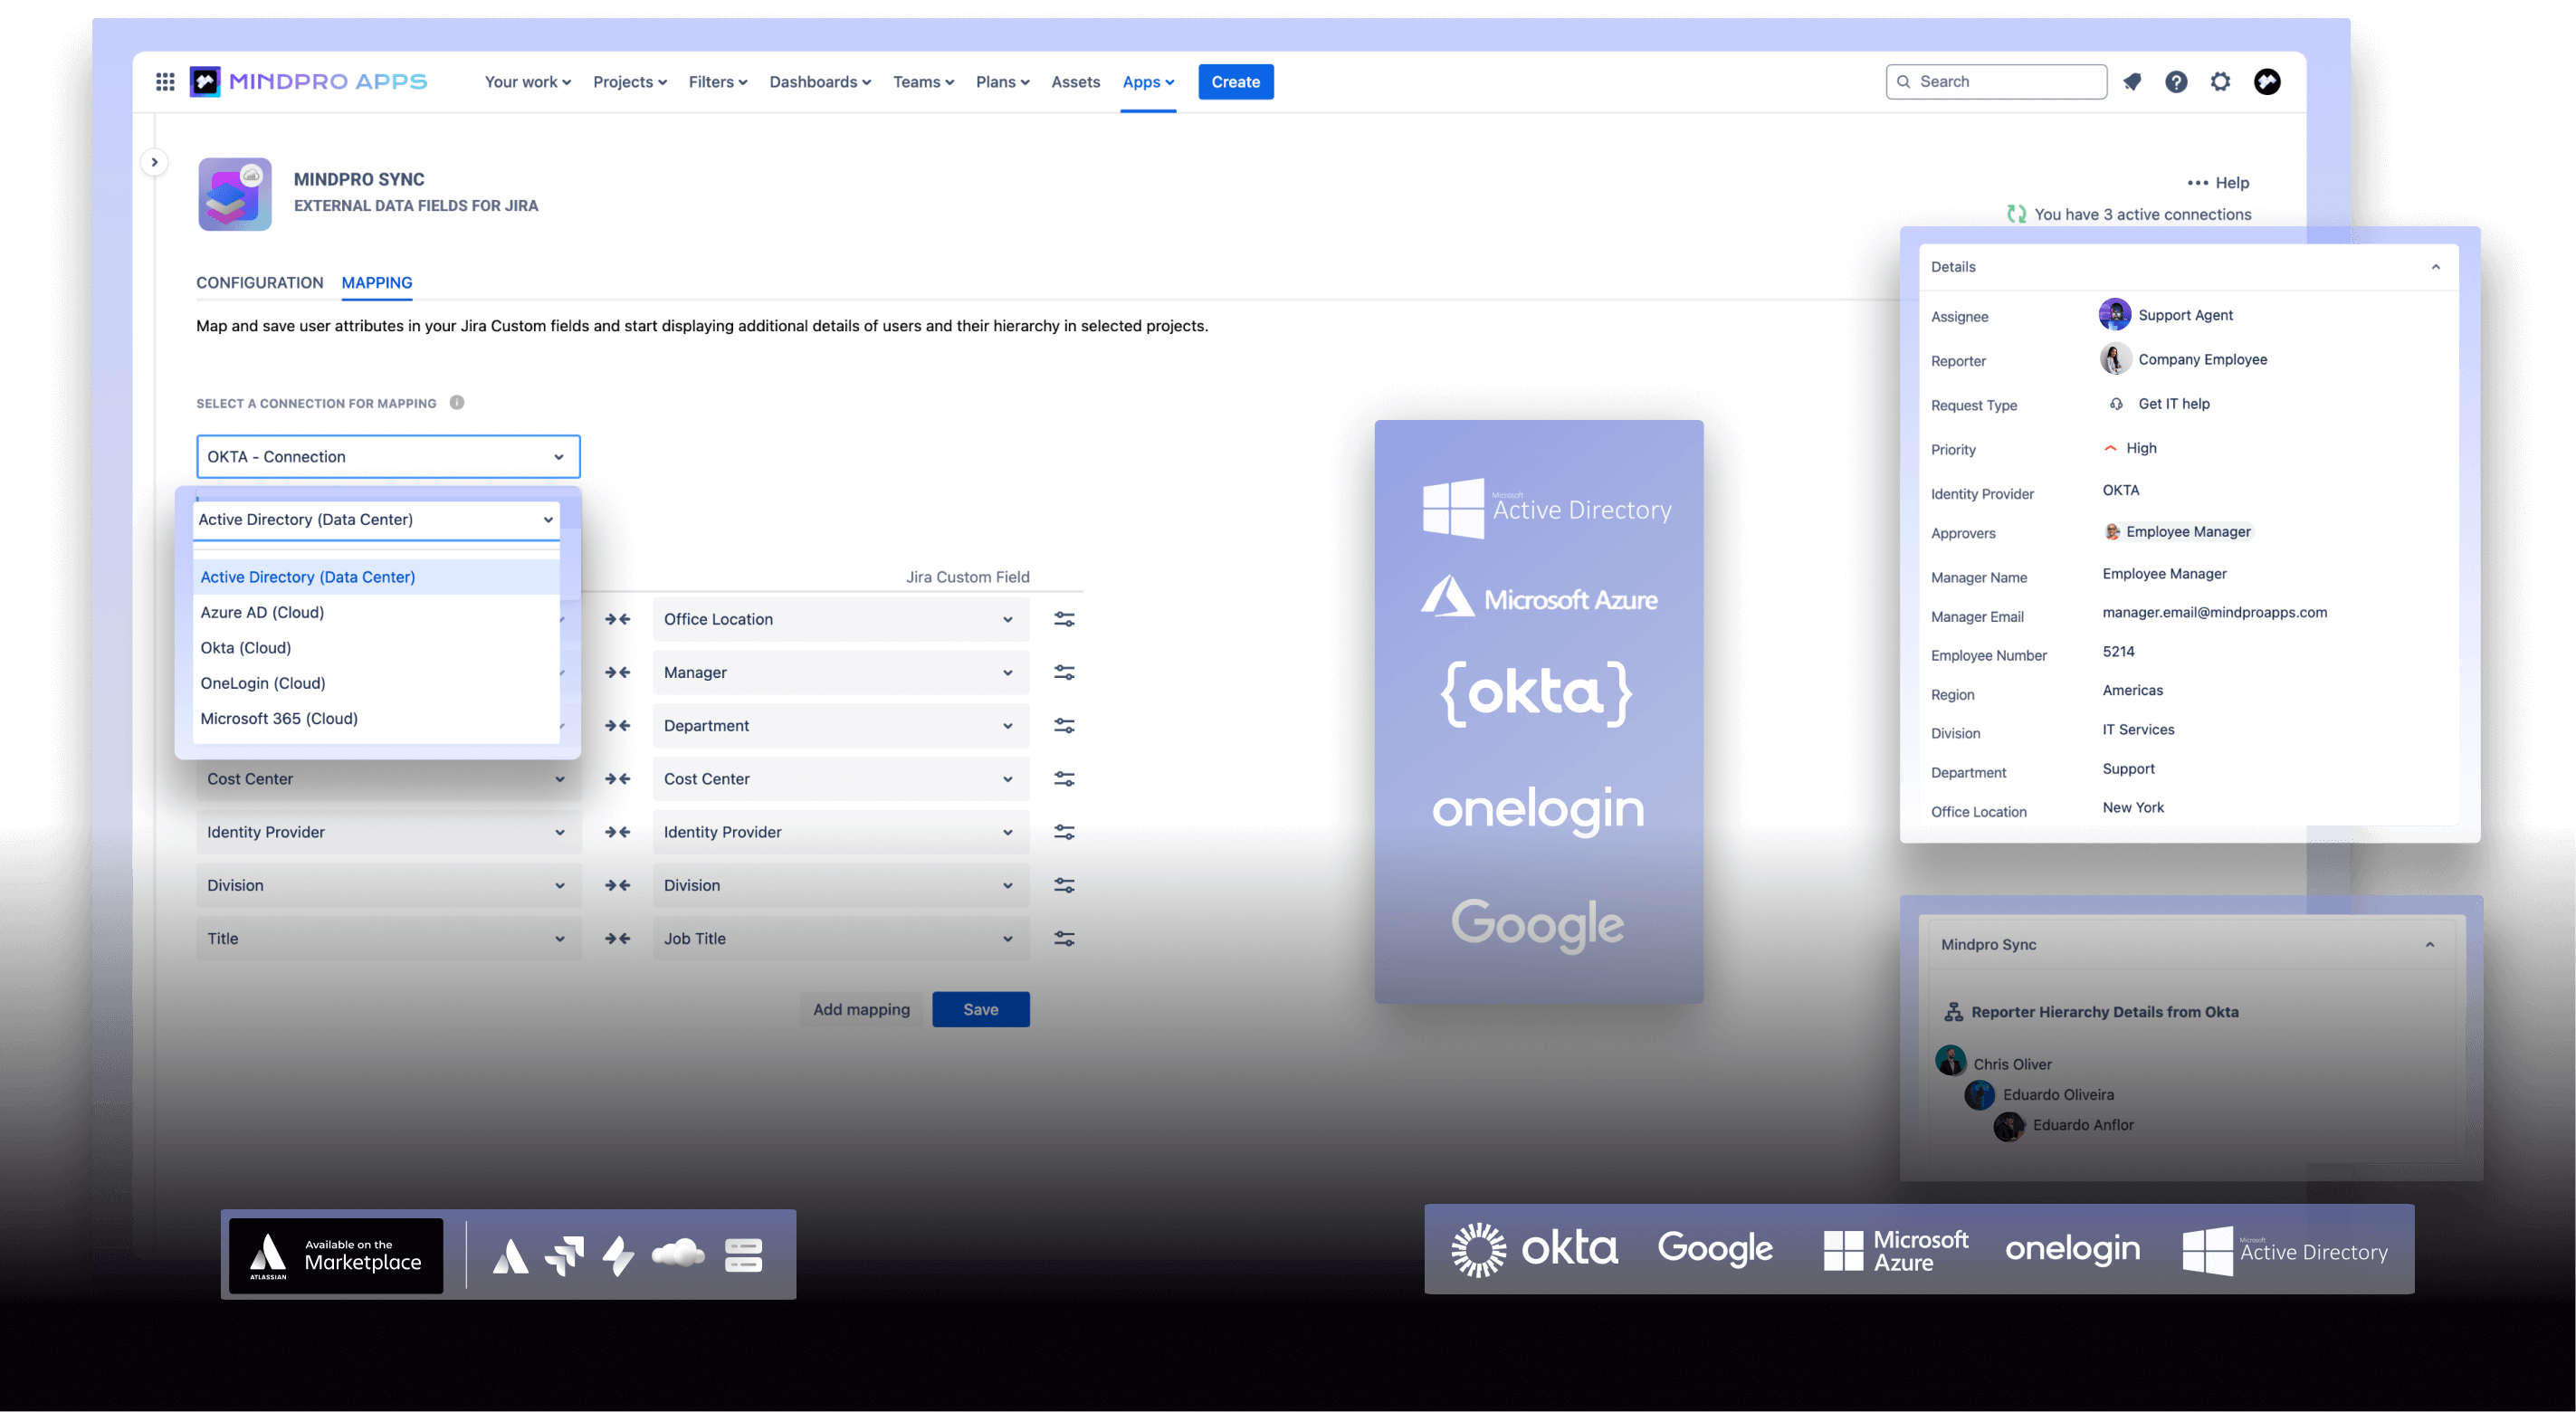This screenshot has height=1412, width=2576.
Task: Click the Mindpro Sync profile/avatar icon
Action: tap(234, 191)
